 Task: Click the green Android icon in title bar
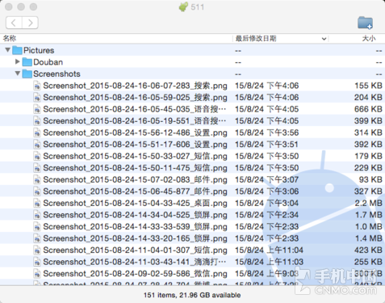click(x=183, y=6)
